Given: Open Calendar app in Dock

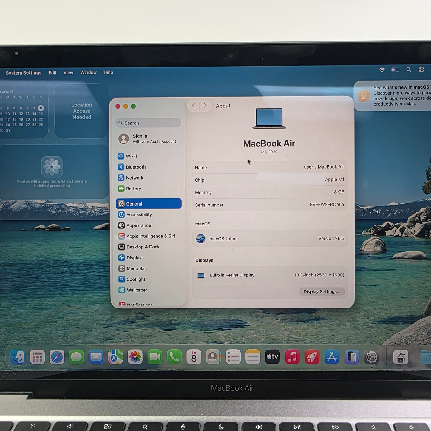Looking at the screenshot, I should [194, 357].
